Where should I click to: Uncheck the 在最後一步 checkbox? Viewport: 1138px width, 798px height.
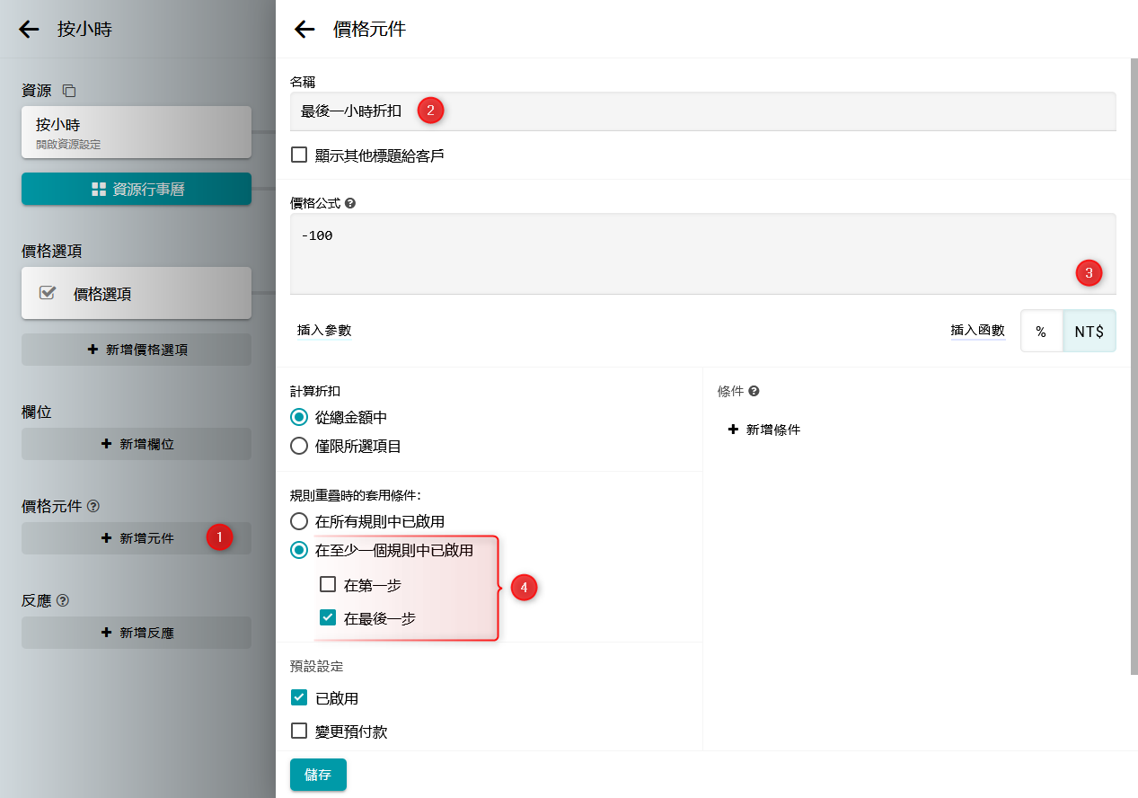pyautogui.click(x=328, y=618)
